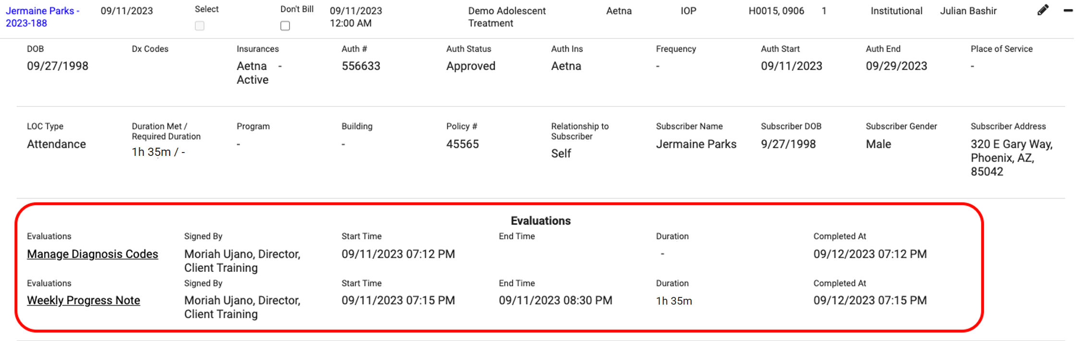Click the policy number 45565

pos(462,144)
